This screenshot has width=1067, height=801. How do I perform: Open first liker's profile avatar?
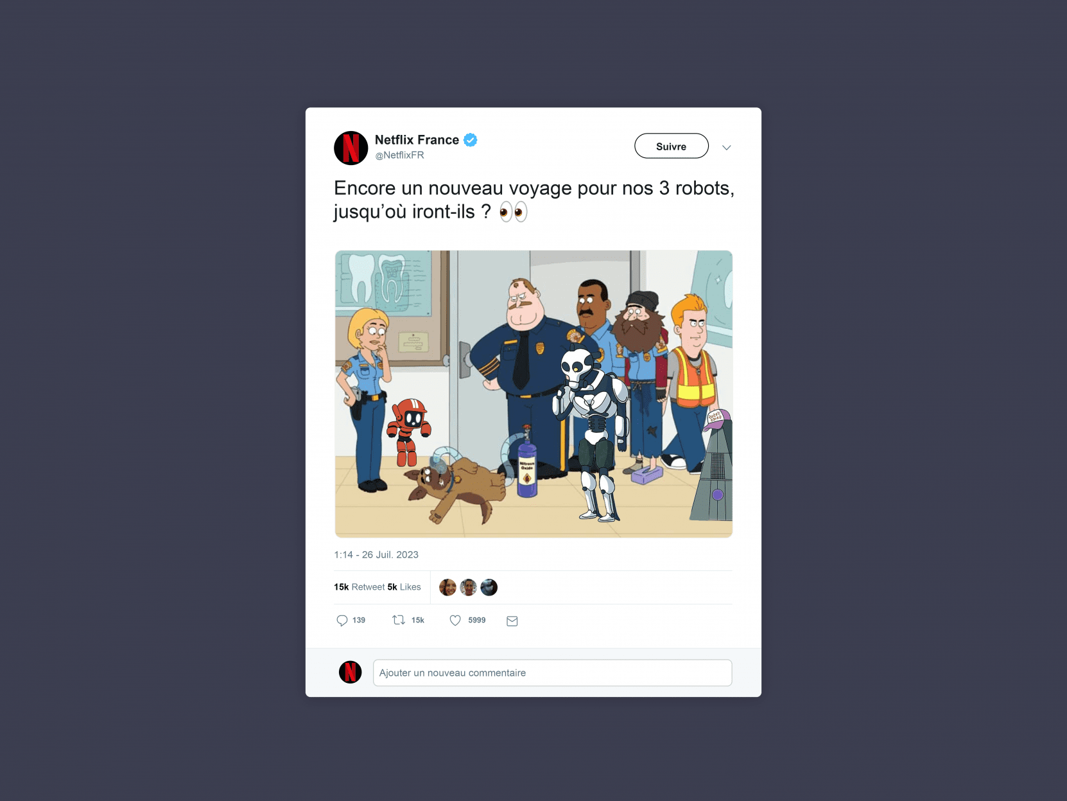(x=447, y=587)
